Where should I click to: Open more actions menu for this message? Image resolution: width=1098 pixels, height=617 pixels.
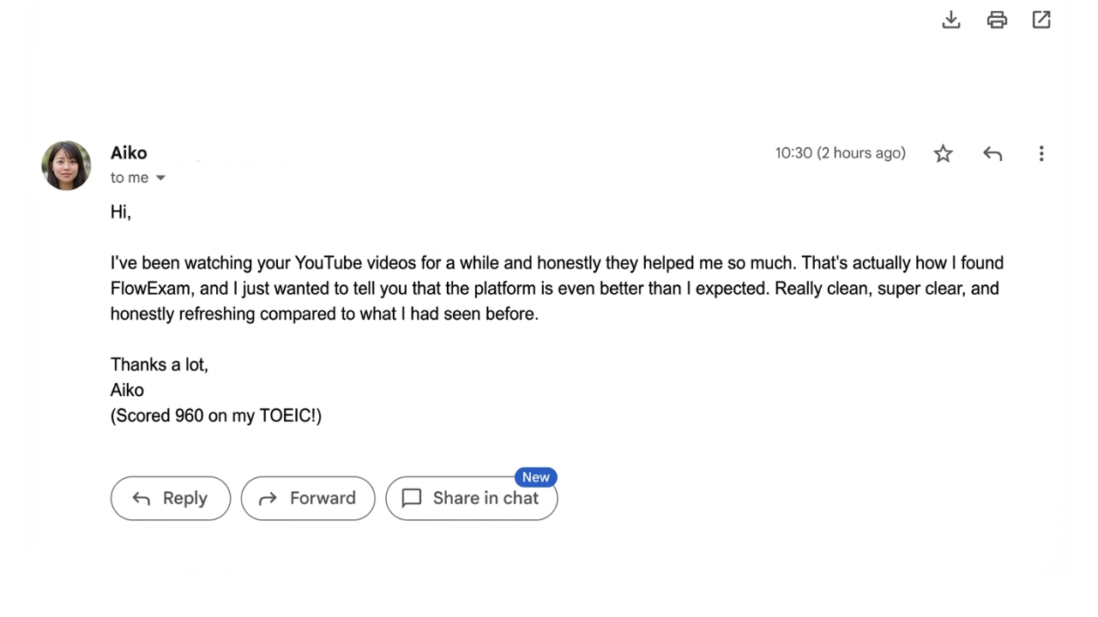(x=1041, y=153)
